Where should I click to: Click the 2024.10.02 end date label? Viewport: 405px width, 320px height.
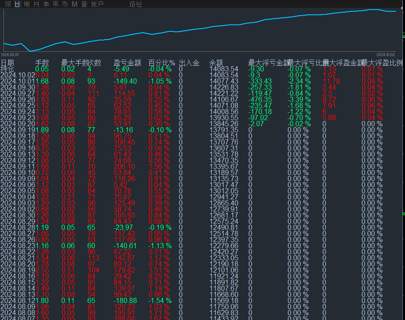[x=385, y=54]
